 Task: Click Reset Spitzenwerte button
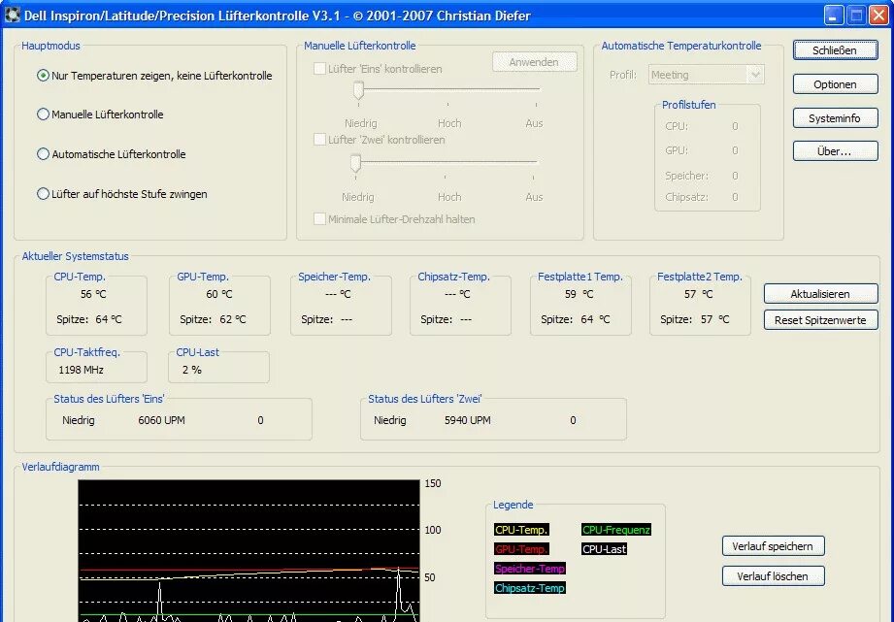820,320
